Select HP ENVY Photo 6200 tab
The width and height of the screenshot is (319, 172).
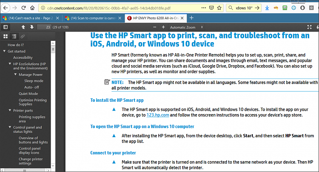click(155, 18)
